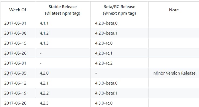The width and height of the screenshot is (199, 107).
Task: Select the 4.1.3 stable version cell
Action: 63,43
